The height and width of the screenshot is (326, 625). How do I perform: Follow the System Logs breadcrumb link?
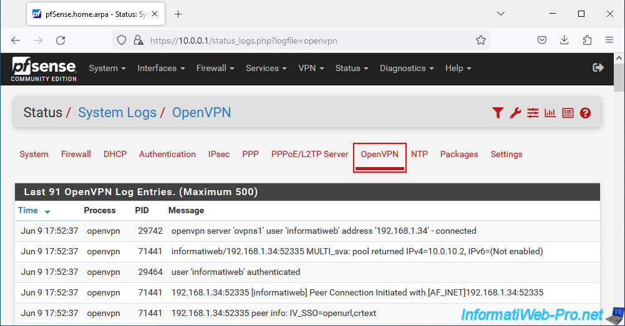coord(117,113)
